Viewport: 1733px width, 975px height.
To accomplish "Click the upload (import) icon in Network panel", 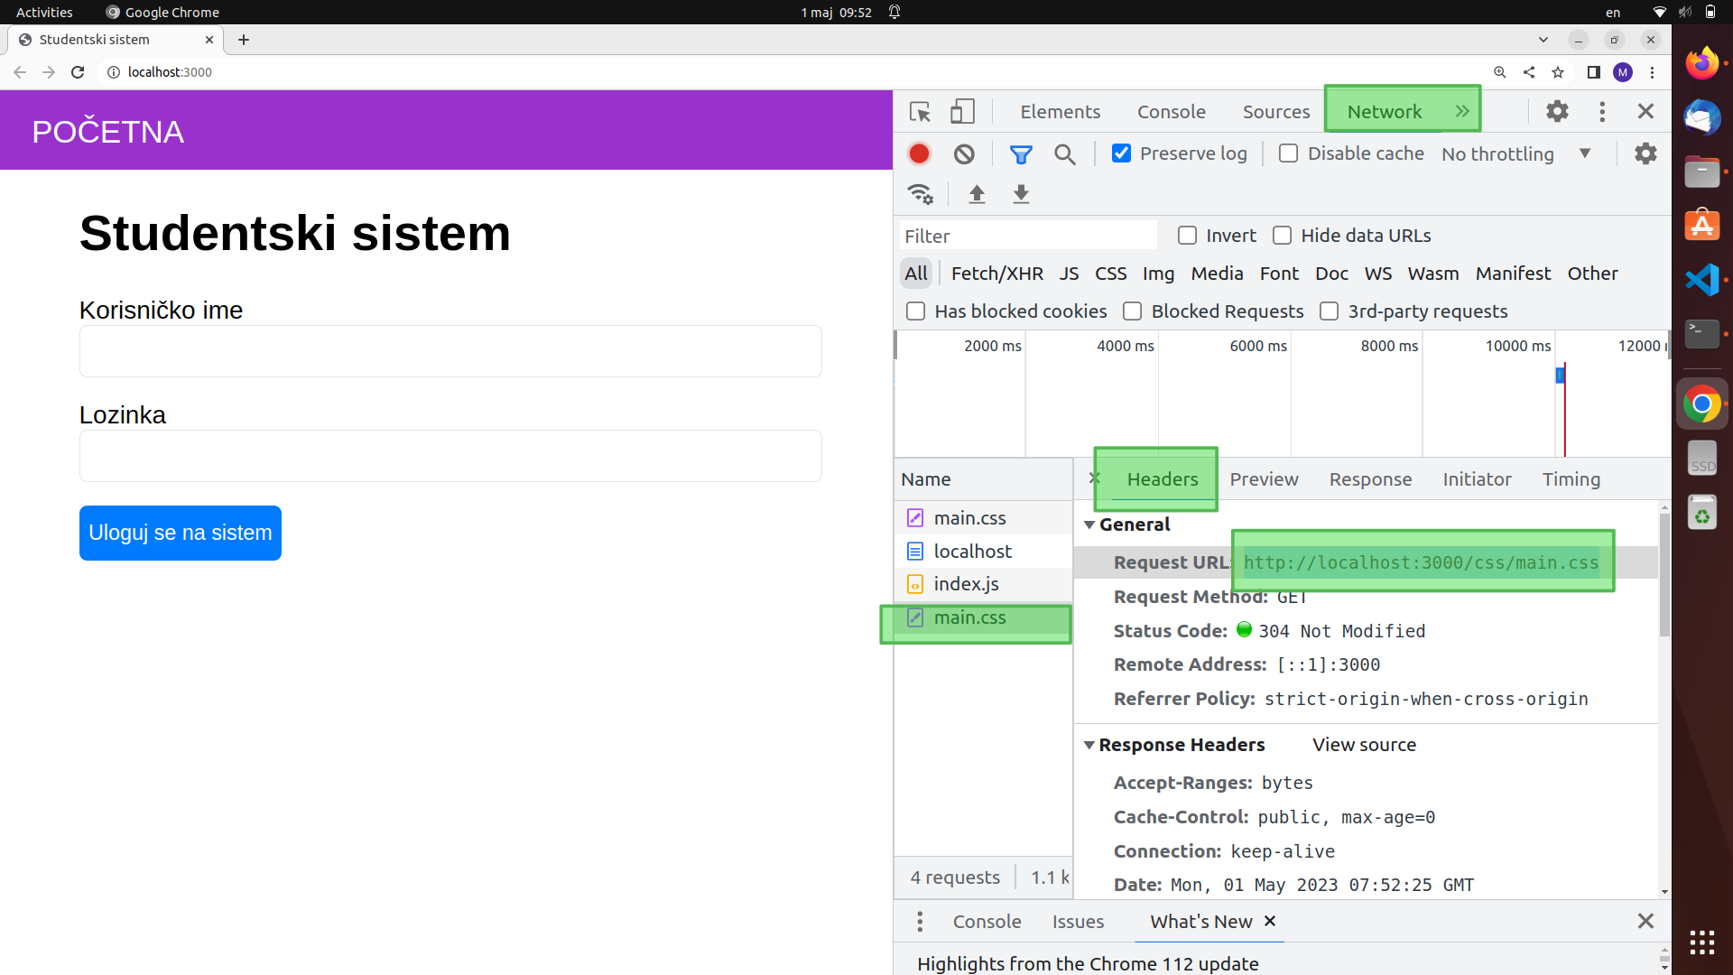I will pyautogui.click(x=976, y=193).
